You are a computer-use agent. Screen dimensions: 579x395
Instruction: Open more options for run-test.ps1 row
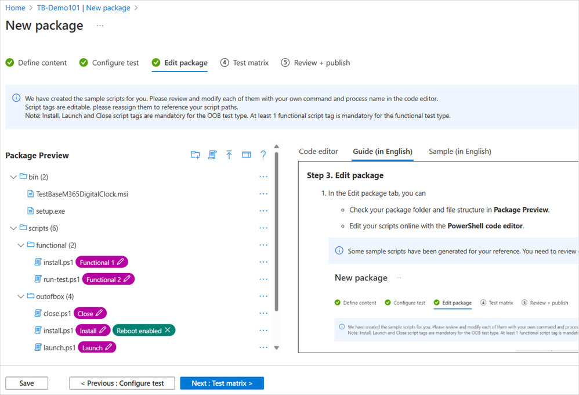tap(263, 279)
